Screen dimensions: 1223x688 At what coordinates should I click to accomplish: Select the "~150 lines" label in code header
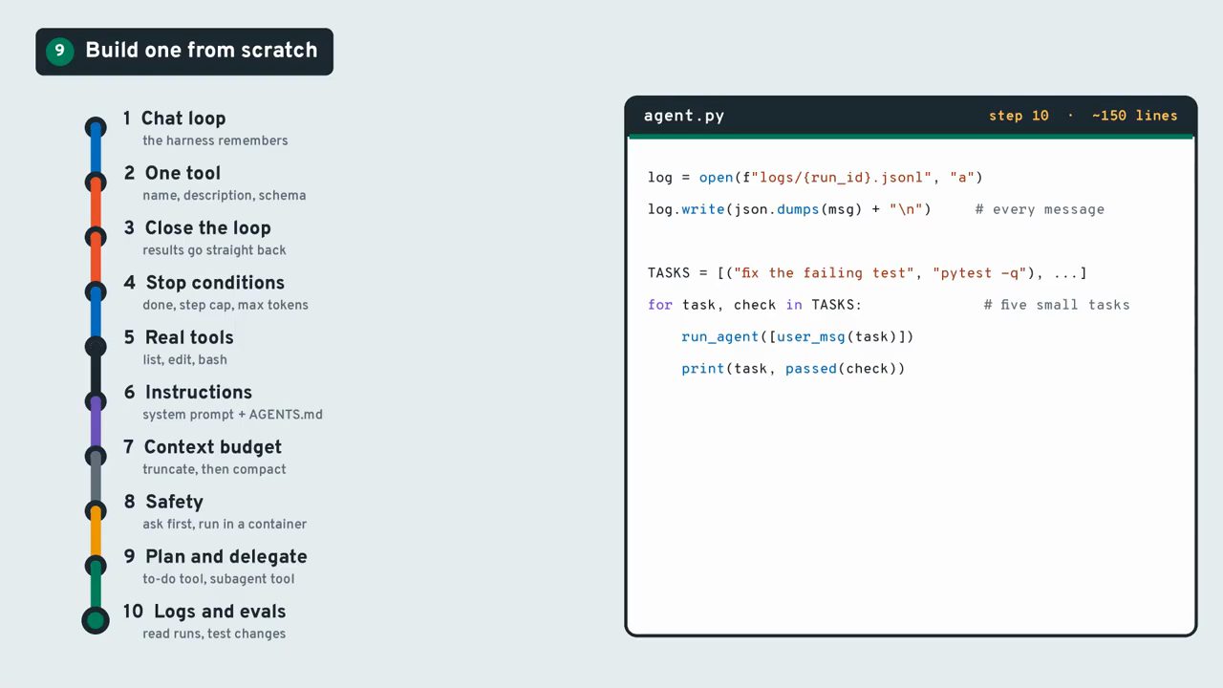(x=1135, y=116)
